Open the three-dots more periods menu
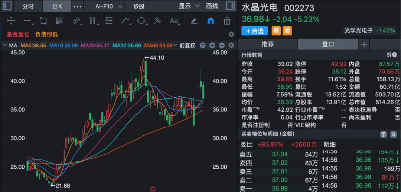Screen dimensions: 401x192 (x=78, y=6)
